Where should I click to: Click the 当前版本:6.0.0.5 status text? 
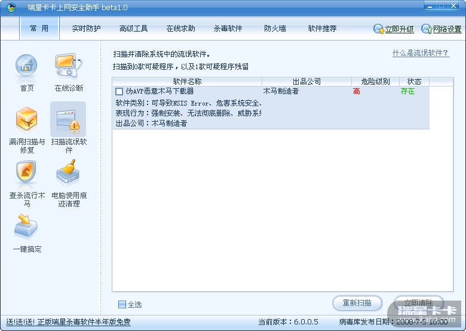[288, 322]
